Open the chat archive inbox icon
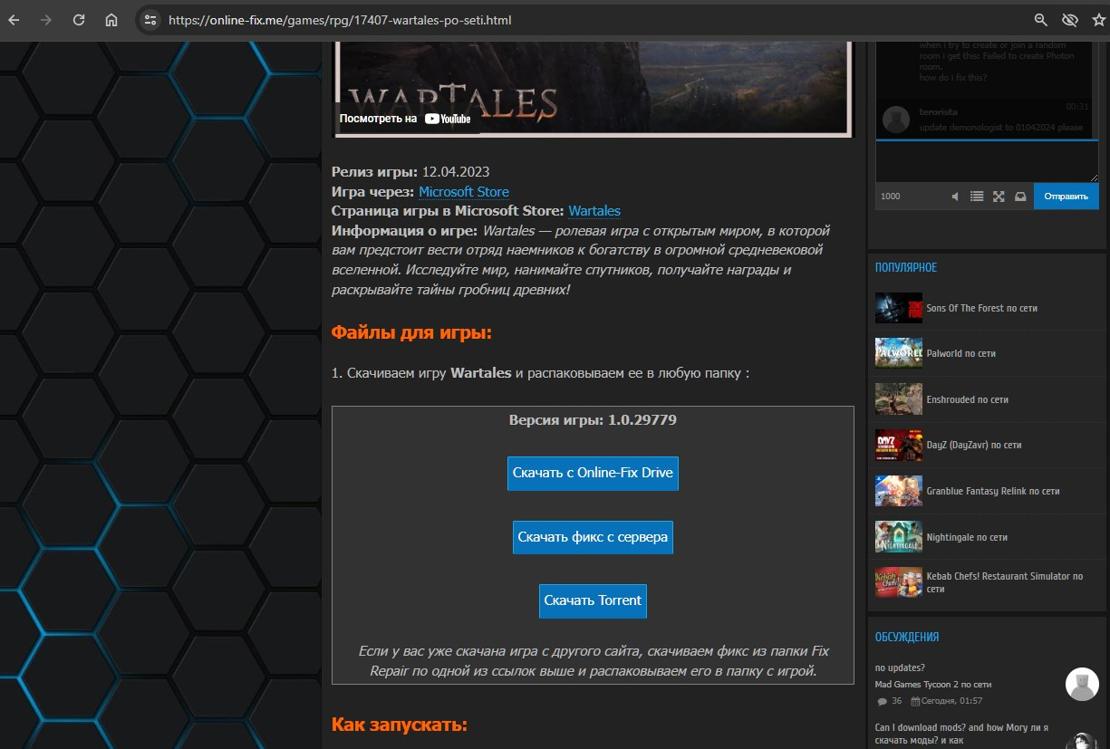This screenshot has width=1110, height=749. [x=1019, y=197]
